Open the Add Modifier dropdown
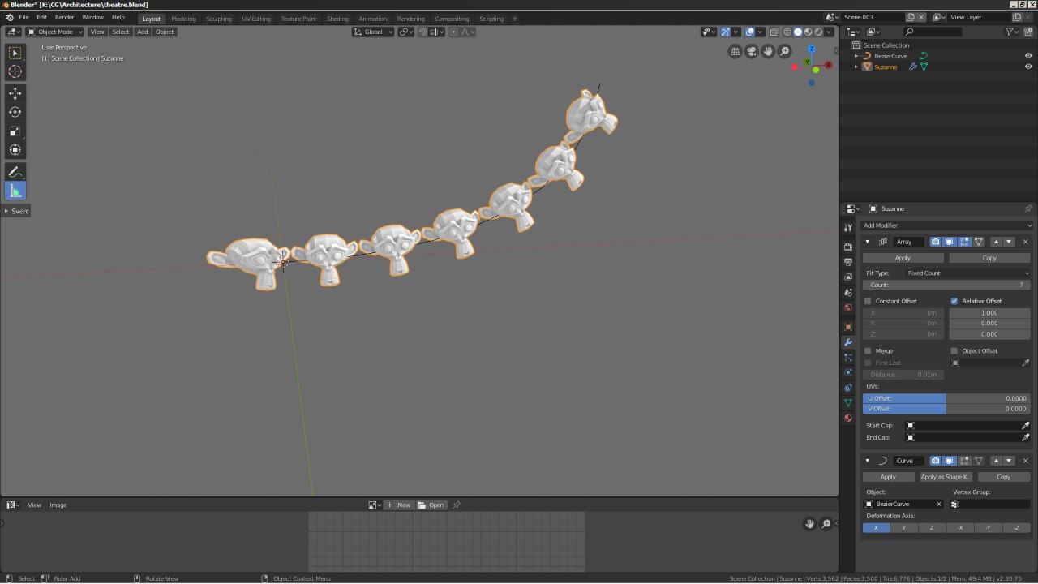Image resolution: width=1038 pixels, height=584 pixels. coord(947,225)
